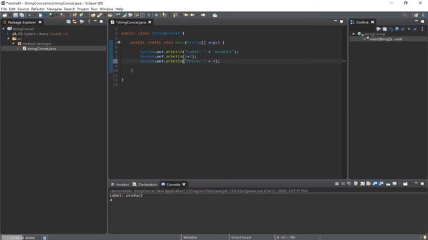Click Remove Launch X icon in Console
Viewport: 428px width, 240px height.
[343, 184]
